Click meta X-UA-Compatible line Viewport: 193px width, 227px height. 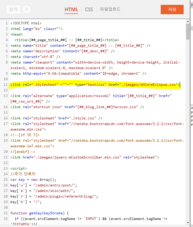(x=78, y=74)
